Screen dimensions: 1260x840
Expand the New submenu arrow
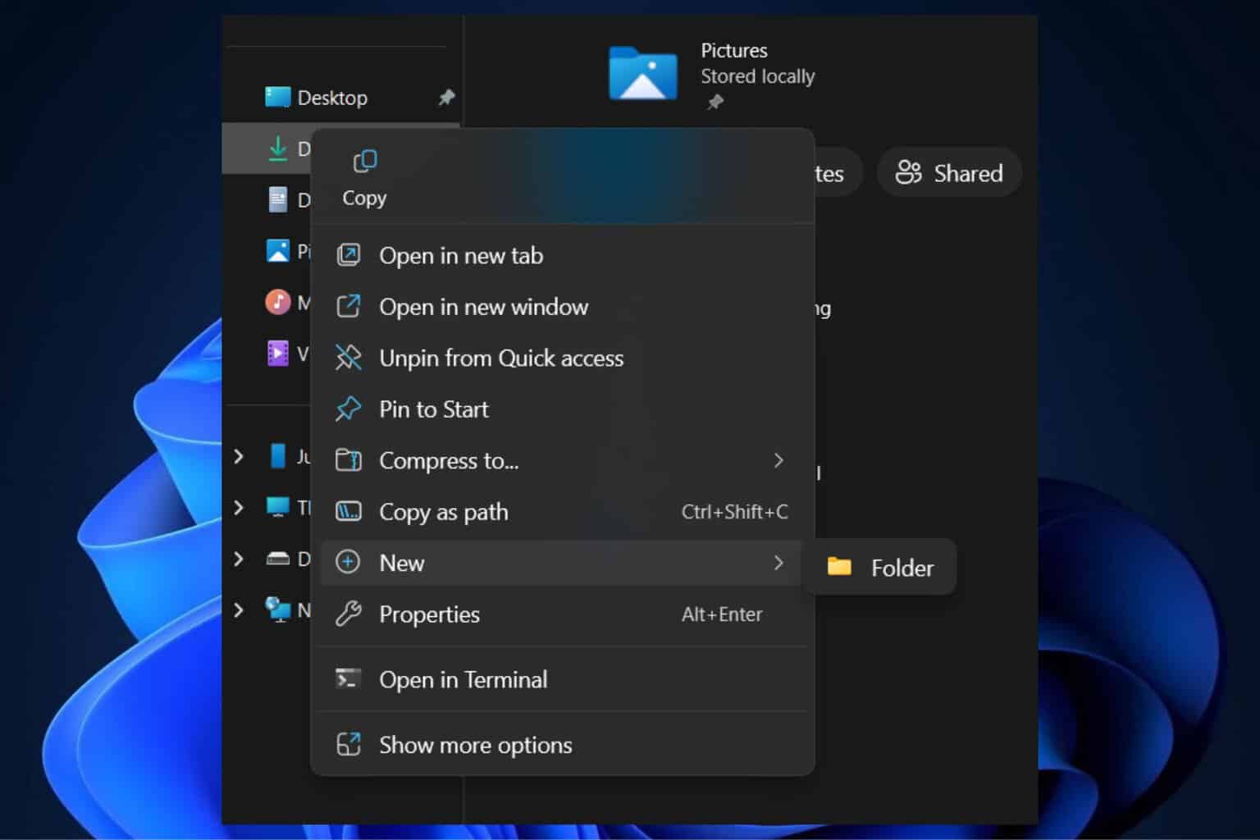(x=778, y=563)
